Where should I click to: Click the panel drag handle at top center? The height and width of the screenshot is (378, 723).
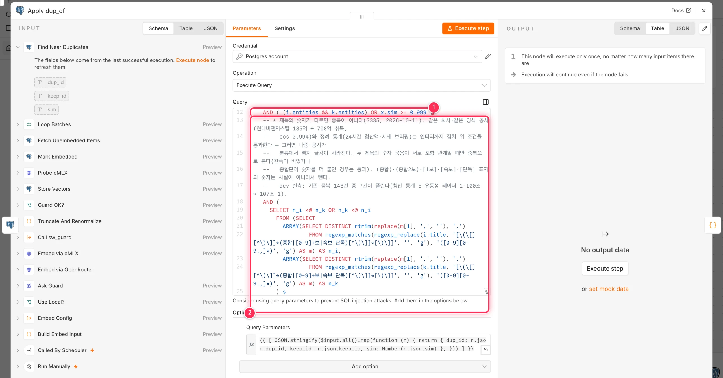tap(362, 17)
